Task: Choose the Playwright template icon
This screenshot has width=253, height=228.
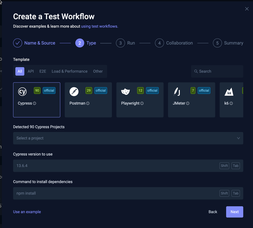Action: [126, 91]
